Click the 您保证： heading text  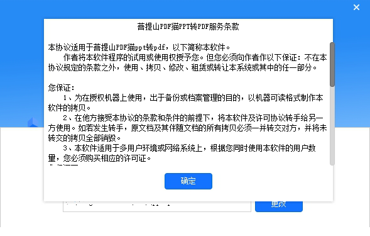tap(62, 87)
